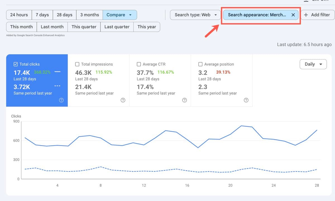
Task: Open the Search type dropdown
Action: tap(195, 15)
